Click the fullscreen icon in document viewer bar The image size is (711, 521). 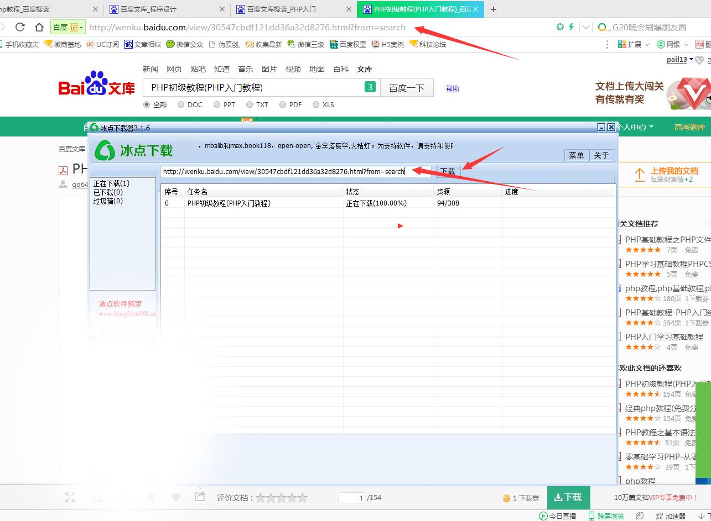point(70,497)
